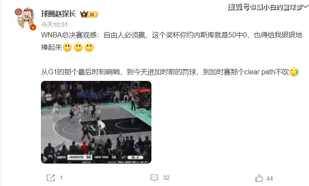Viewport: 309px width, 186px height.
Task: Click the second smiley emoji after 捧起来
Action: point(78,47)
